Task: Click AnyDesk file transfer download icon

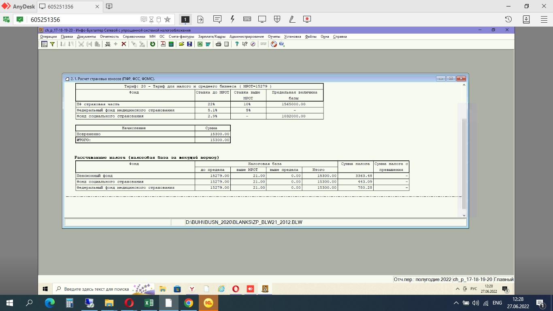Action: pyautogui.click(x=526, y=19)
